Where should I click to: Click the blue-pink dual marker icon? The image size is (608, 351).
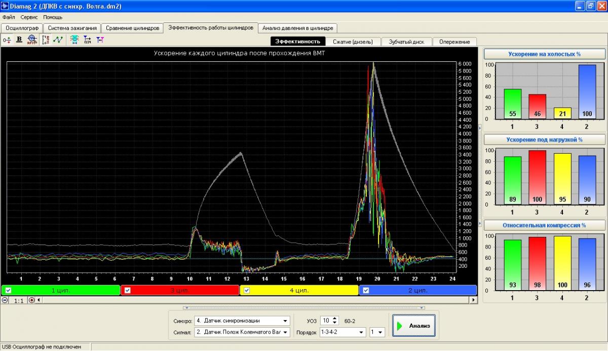[100, 40]
